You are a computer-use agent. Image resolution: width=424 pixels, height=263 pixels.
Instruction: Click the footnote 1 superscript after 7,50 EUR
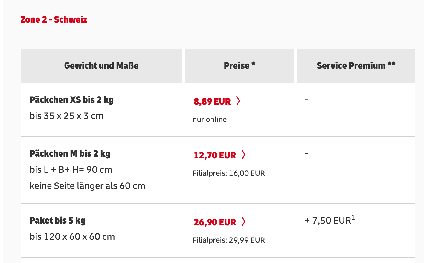tap(353, 218)
